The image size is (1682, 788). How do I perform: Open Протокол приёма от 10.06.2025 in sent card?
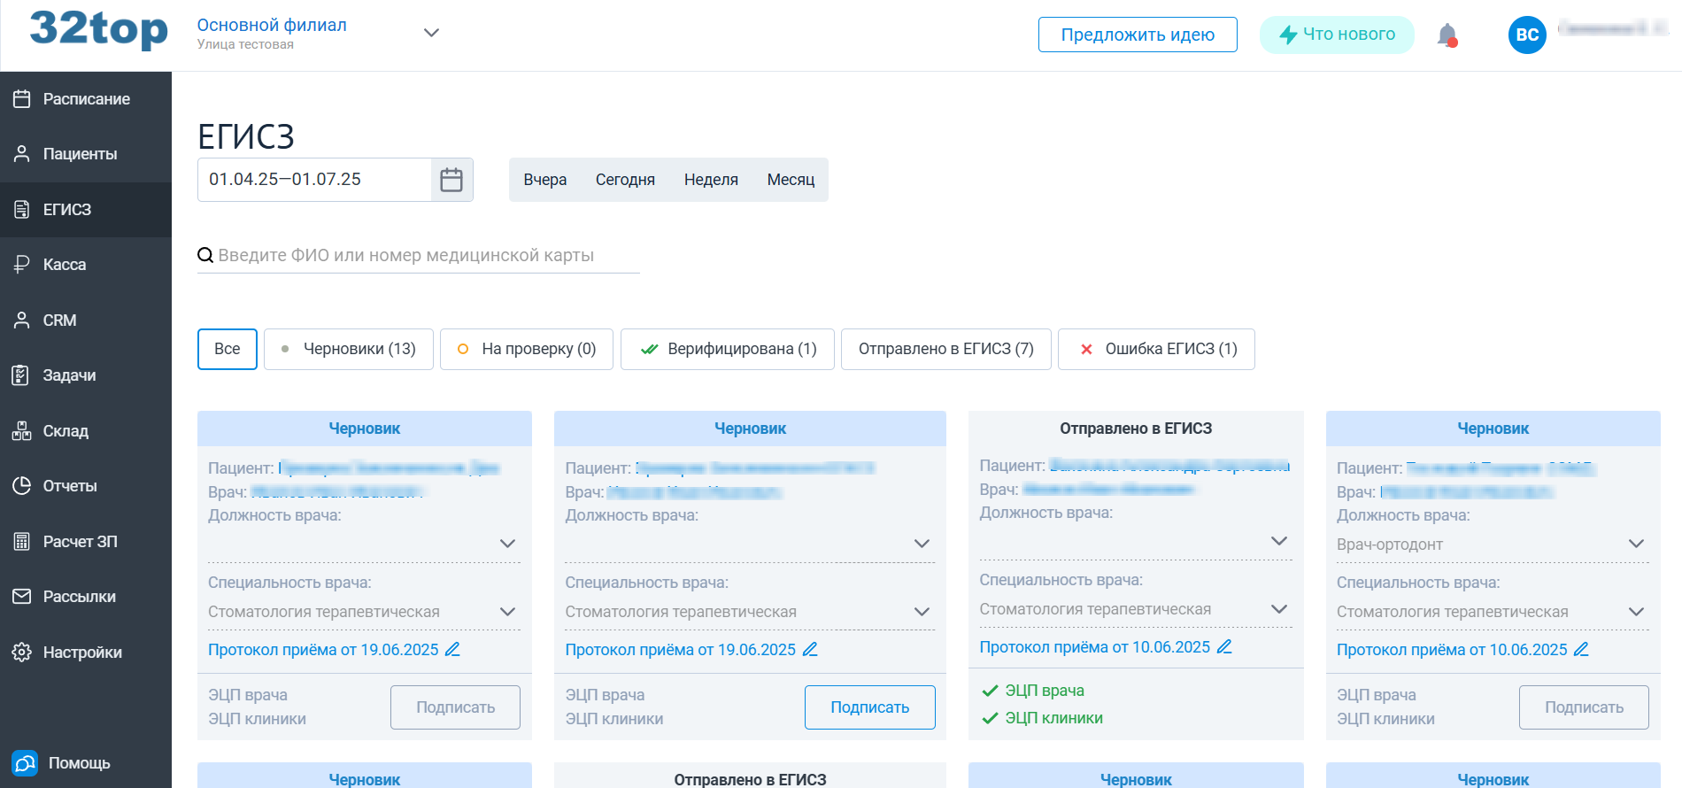coord(1094,647)
